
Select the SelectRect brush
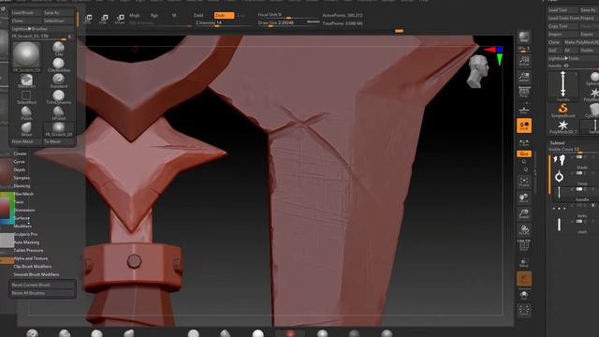26,97
